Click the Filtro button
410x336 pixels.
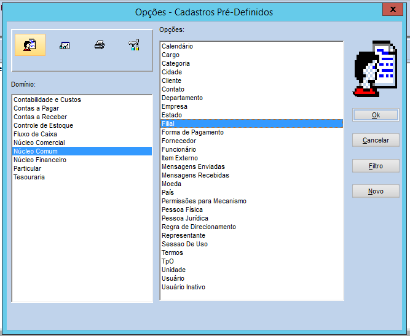coord(376,166)
